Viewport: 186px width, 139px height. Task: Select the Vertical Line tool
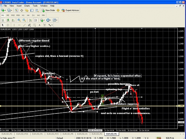(x=14, y=25)
